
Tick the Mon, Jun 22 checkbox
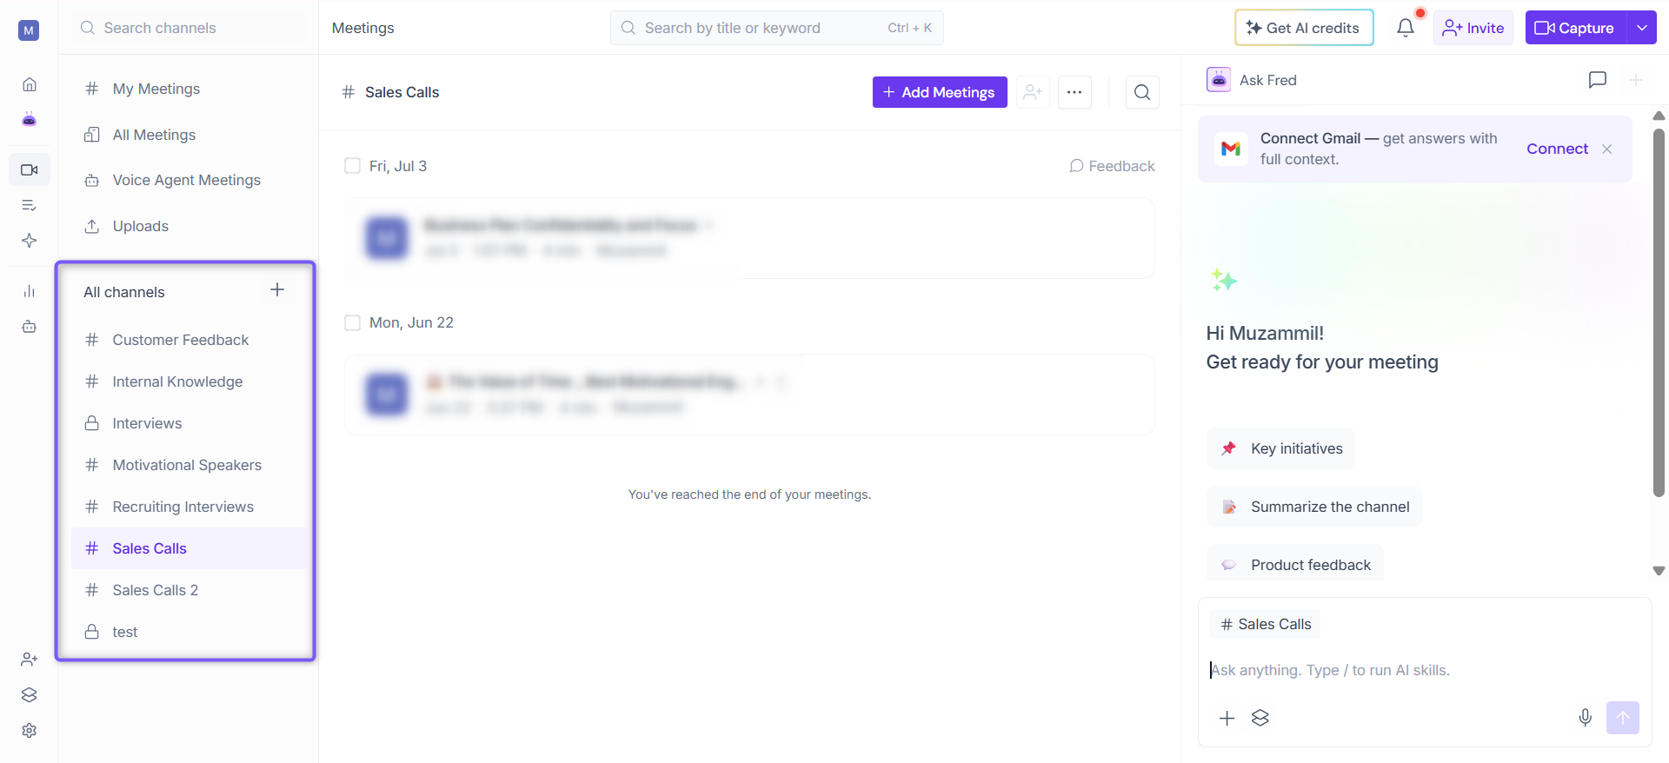click(x=352, y=322)
